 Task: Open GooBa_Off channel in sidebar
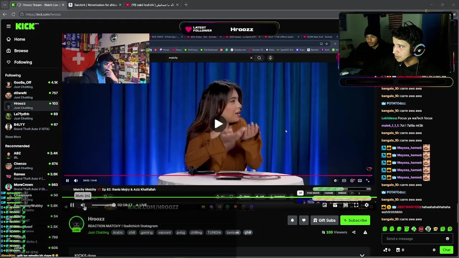coord(32,85)
